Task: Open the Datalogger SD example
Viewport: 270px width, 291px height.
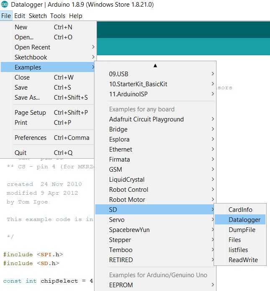Action: pos(245,220)
